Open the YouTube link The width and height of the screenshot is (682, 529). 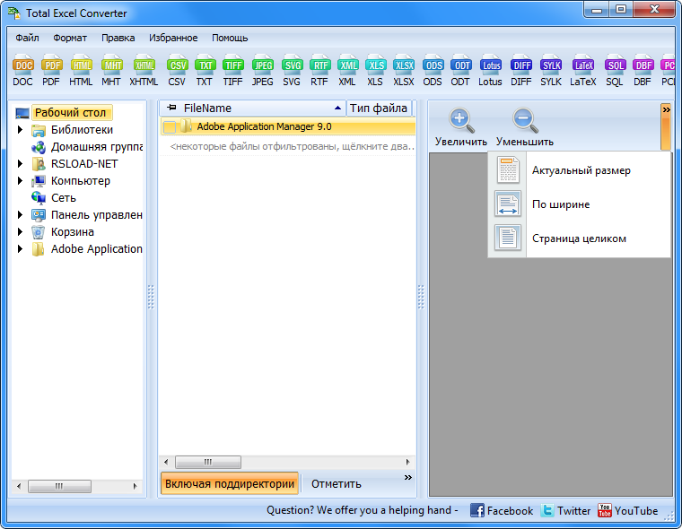click(628, 510)
